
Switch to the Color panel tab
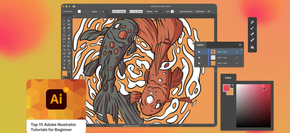click(x=228, y=78)
